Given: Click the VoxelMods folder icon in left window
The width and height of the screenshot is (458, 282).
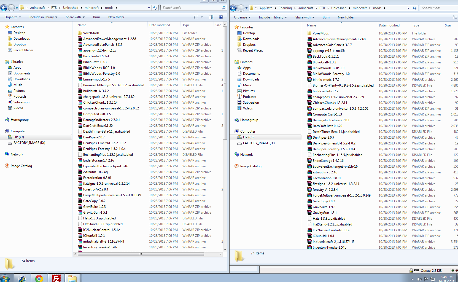Looking at the screenshot, I should [x=80, y=33].
